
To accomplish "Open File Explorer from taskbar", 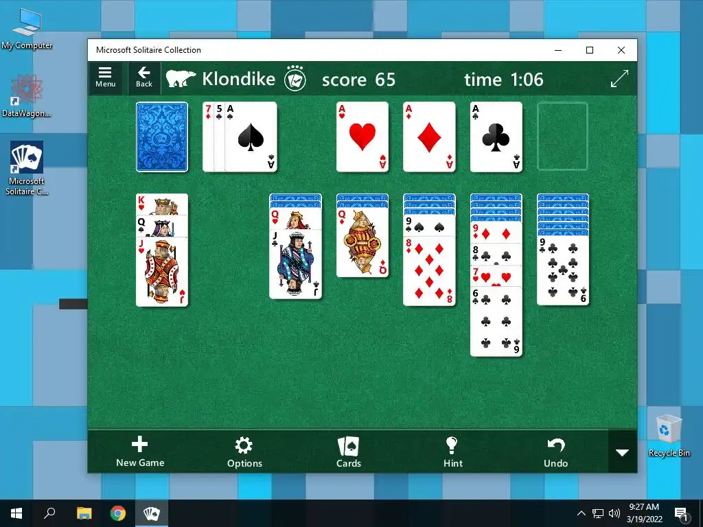I will coord(84,513).
